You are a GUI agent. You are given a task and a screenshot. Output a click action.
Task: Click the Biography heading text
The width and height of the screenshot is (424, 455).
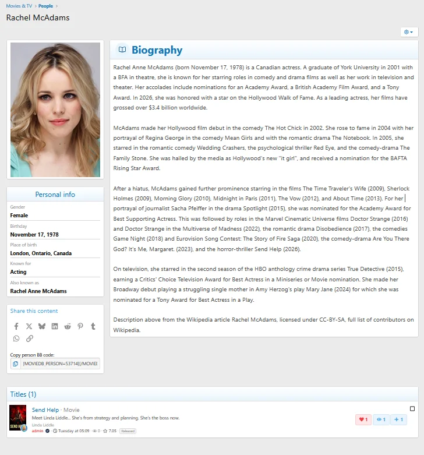[157, 50]
